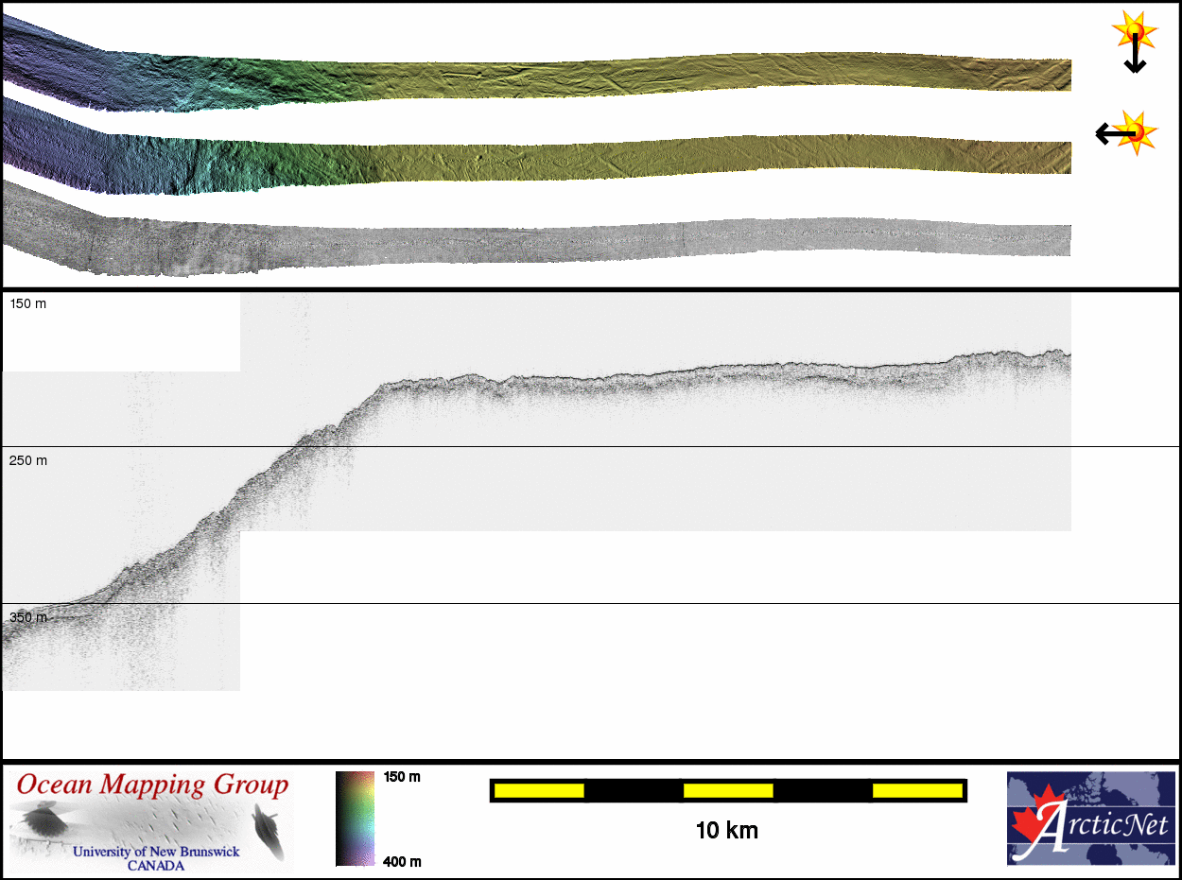
Task: Click the depth color scale bar
Action: pos(355,819)
